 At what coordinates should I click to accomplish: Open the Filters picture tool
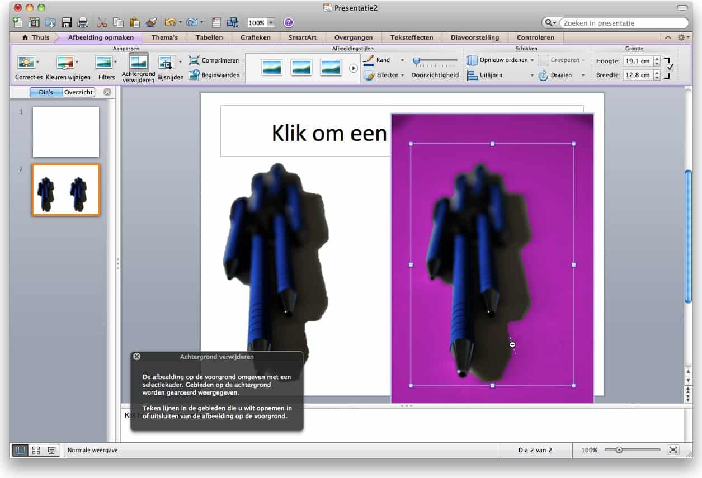(106, 67)
